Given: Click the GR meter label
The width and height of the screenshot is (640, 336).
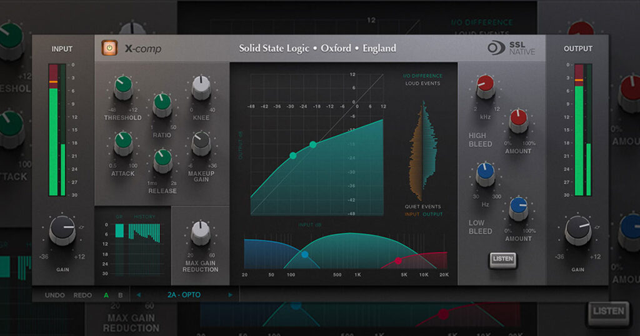Looking at the screenshot, I should coord(119,217).
